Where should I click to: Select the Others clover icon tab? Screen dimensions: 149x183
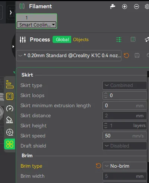click(x=10, y=144)
